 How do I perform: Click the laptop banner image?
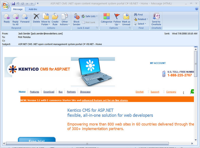point(93,72)
